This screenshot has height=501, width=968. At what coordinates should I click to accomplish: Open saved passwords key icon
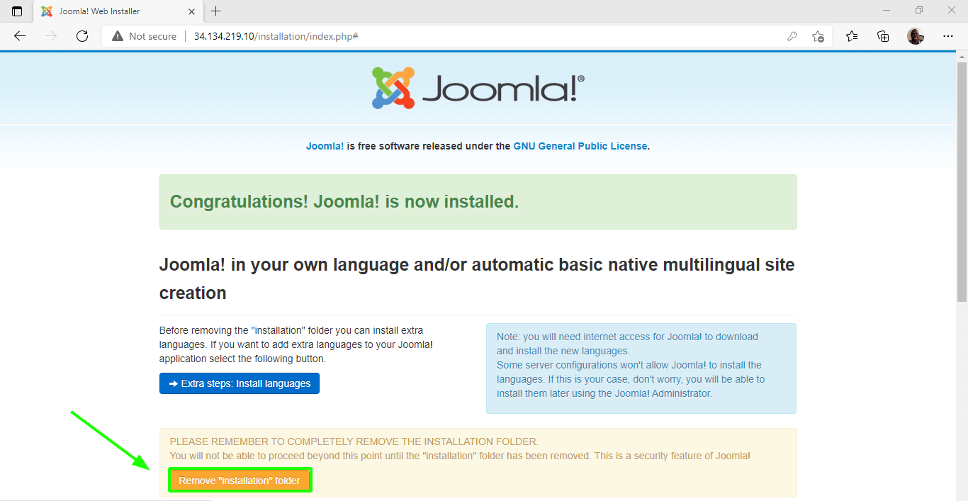tap(792, 36)
